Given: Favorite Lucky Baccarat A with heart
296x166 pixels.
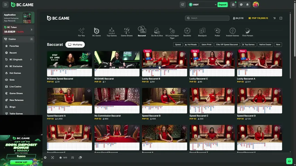Looking at the screenshot, I should coord(279,54).
